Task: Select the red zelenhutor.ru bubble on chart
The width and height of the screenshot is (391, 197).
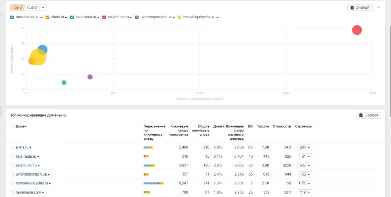Action: [x=357, y=30]
